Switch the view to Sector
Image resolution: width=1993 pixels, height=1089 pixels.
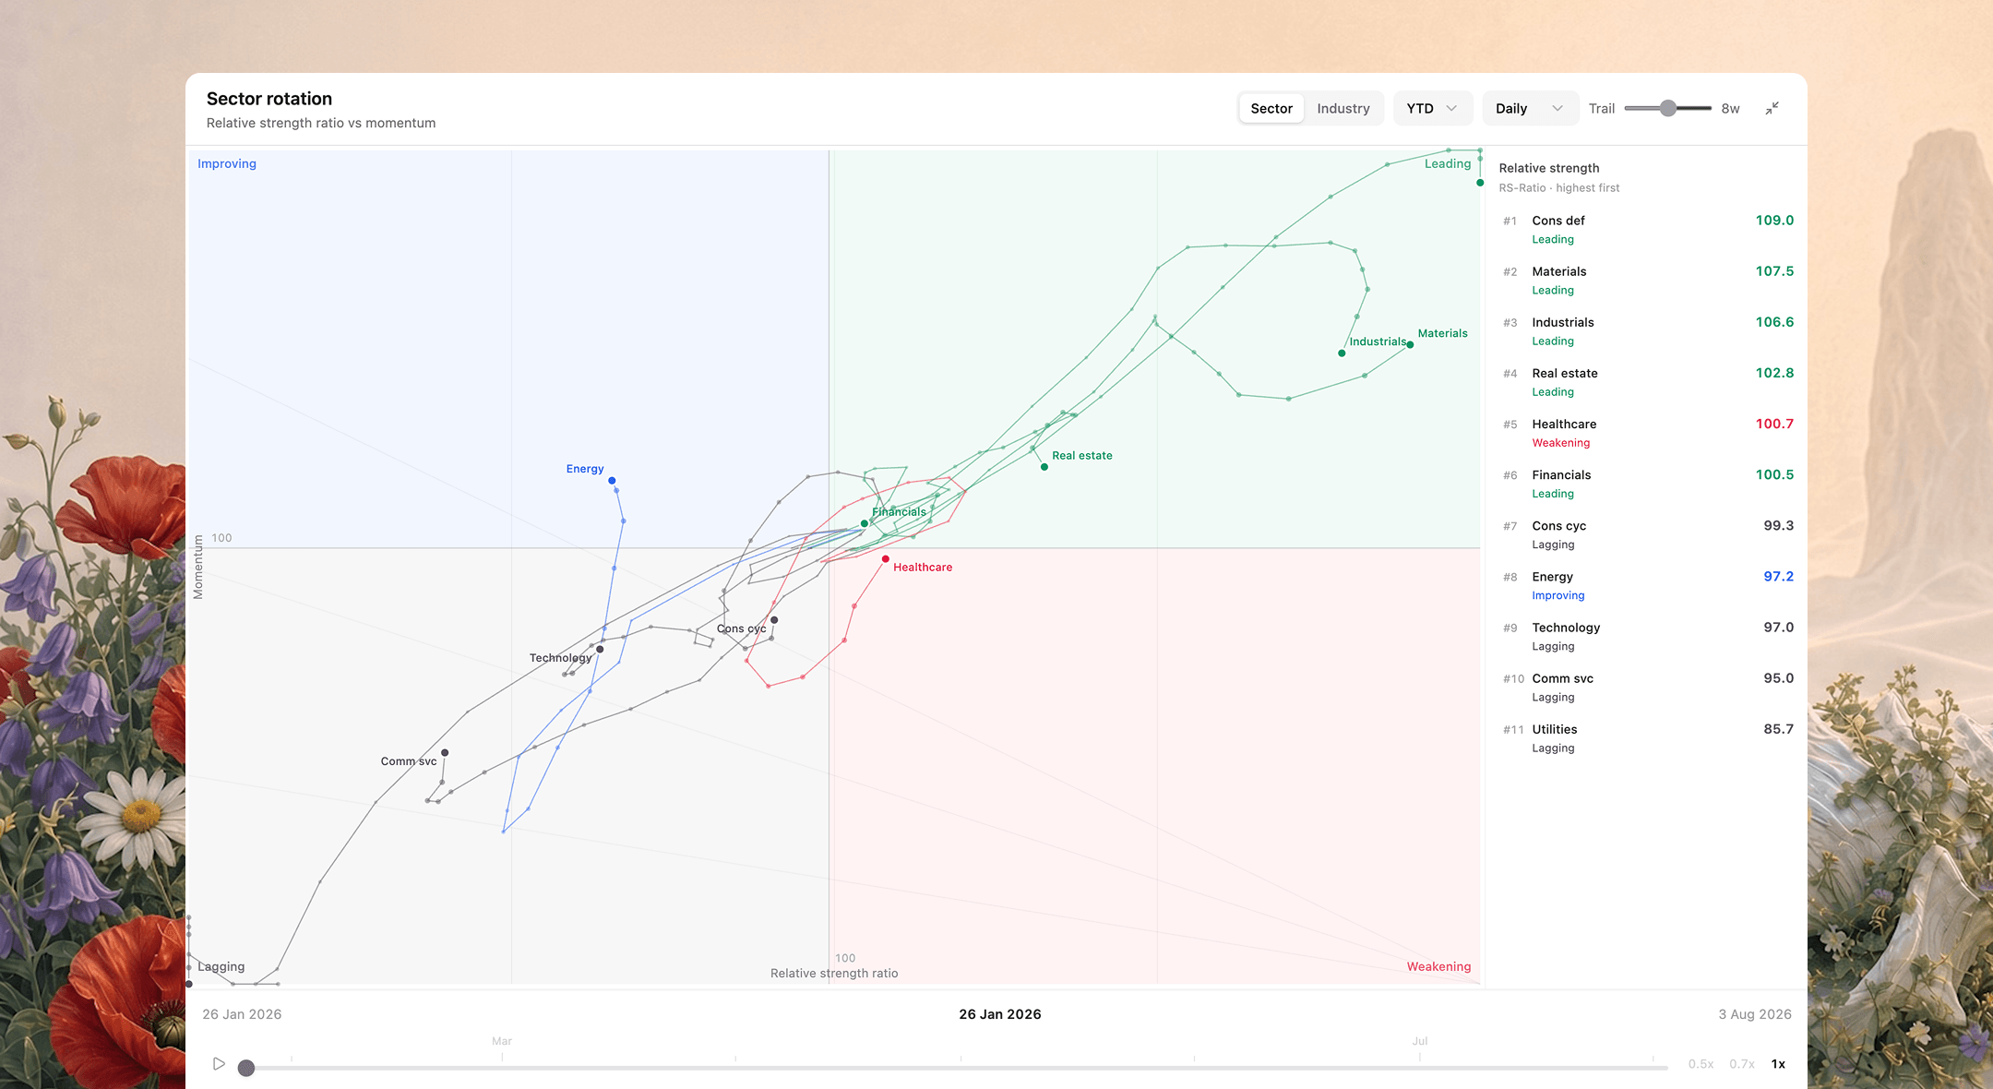(1271, 109)
